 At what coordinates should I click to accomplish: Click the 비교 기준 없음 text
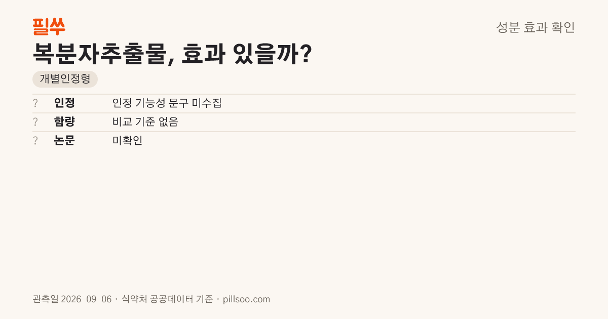pyautogui.click(x=145, y=122)
